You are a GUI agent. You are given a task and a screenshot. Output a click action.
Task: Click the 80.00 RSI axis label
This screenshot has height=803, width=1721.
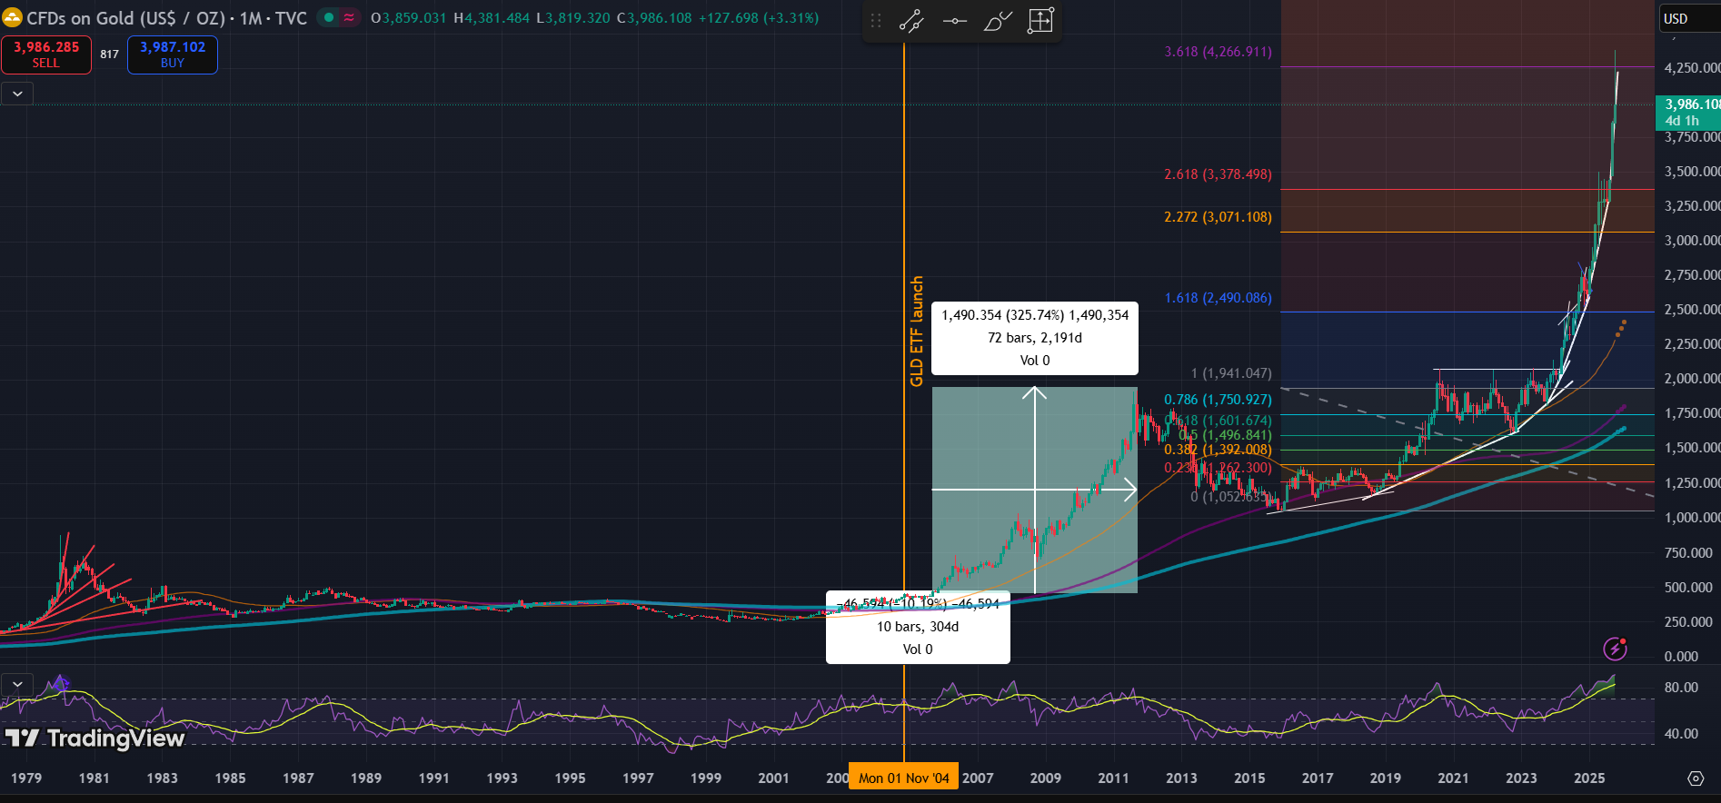(1681, 688)
